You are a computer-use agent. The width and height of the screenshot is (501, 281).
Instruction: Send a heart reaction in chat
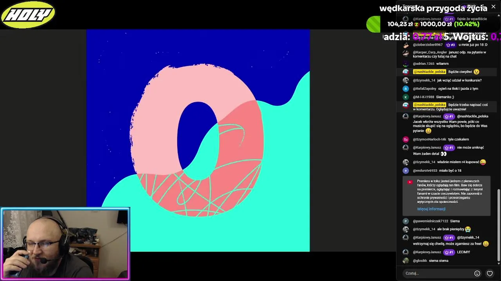[490, 274]
